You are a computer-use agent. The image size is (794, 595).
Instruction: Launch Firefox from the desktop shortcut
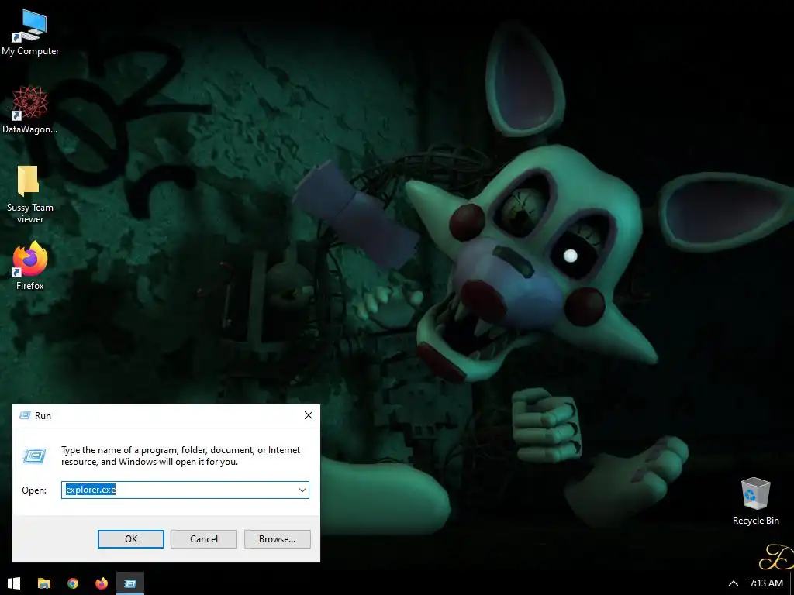30,266
